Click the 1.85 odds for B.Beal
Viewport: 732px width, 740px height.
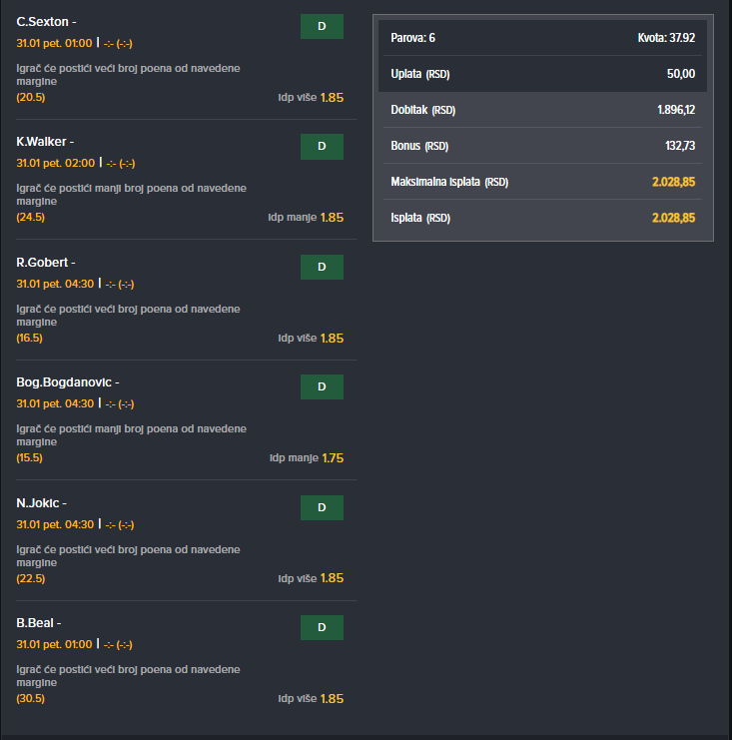click(332, 699)
